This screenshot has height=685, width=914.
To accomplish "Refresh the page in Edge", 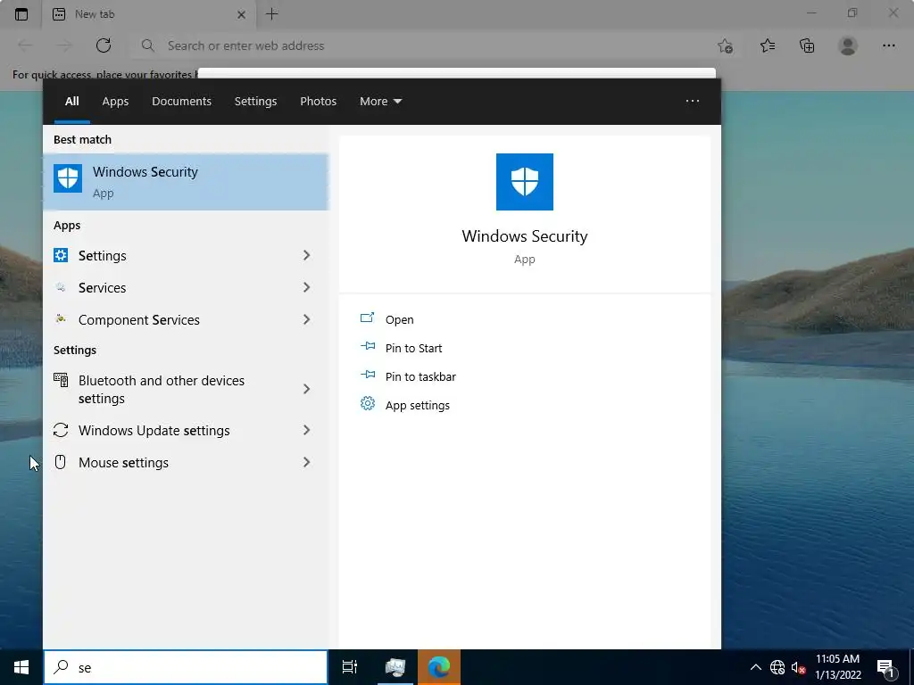I will coord(104,45).
